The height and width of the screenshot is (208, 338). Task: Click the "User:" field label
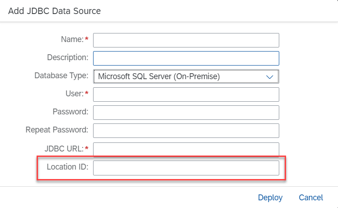(74, 94)
